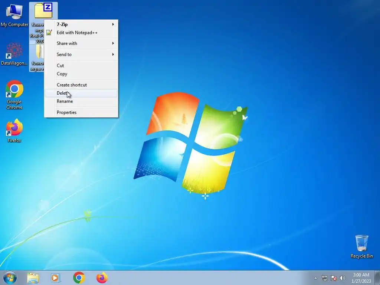Viewport: 380px width, 285px height.
Task: Launch Firefox from the taskbar
Action: (102, 278)
